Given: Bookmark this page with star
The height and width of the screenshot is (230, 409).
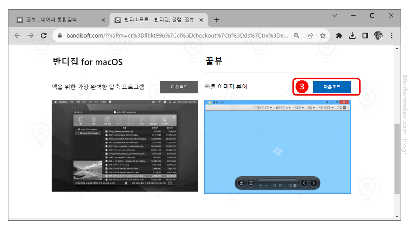Looking at the screenshot, I should [x=323, y=35].
